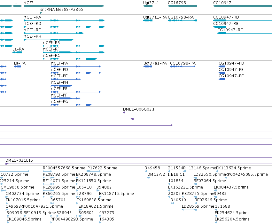Select EST GM19858.5prime
The image size is (272, 224).
click(x=4, y=190)
